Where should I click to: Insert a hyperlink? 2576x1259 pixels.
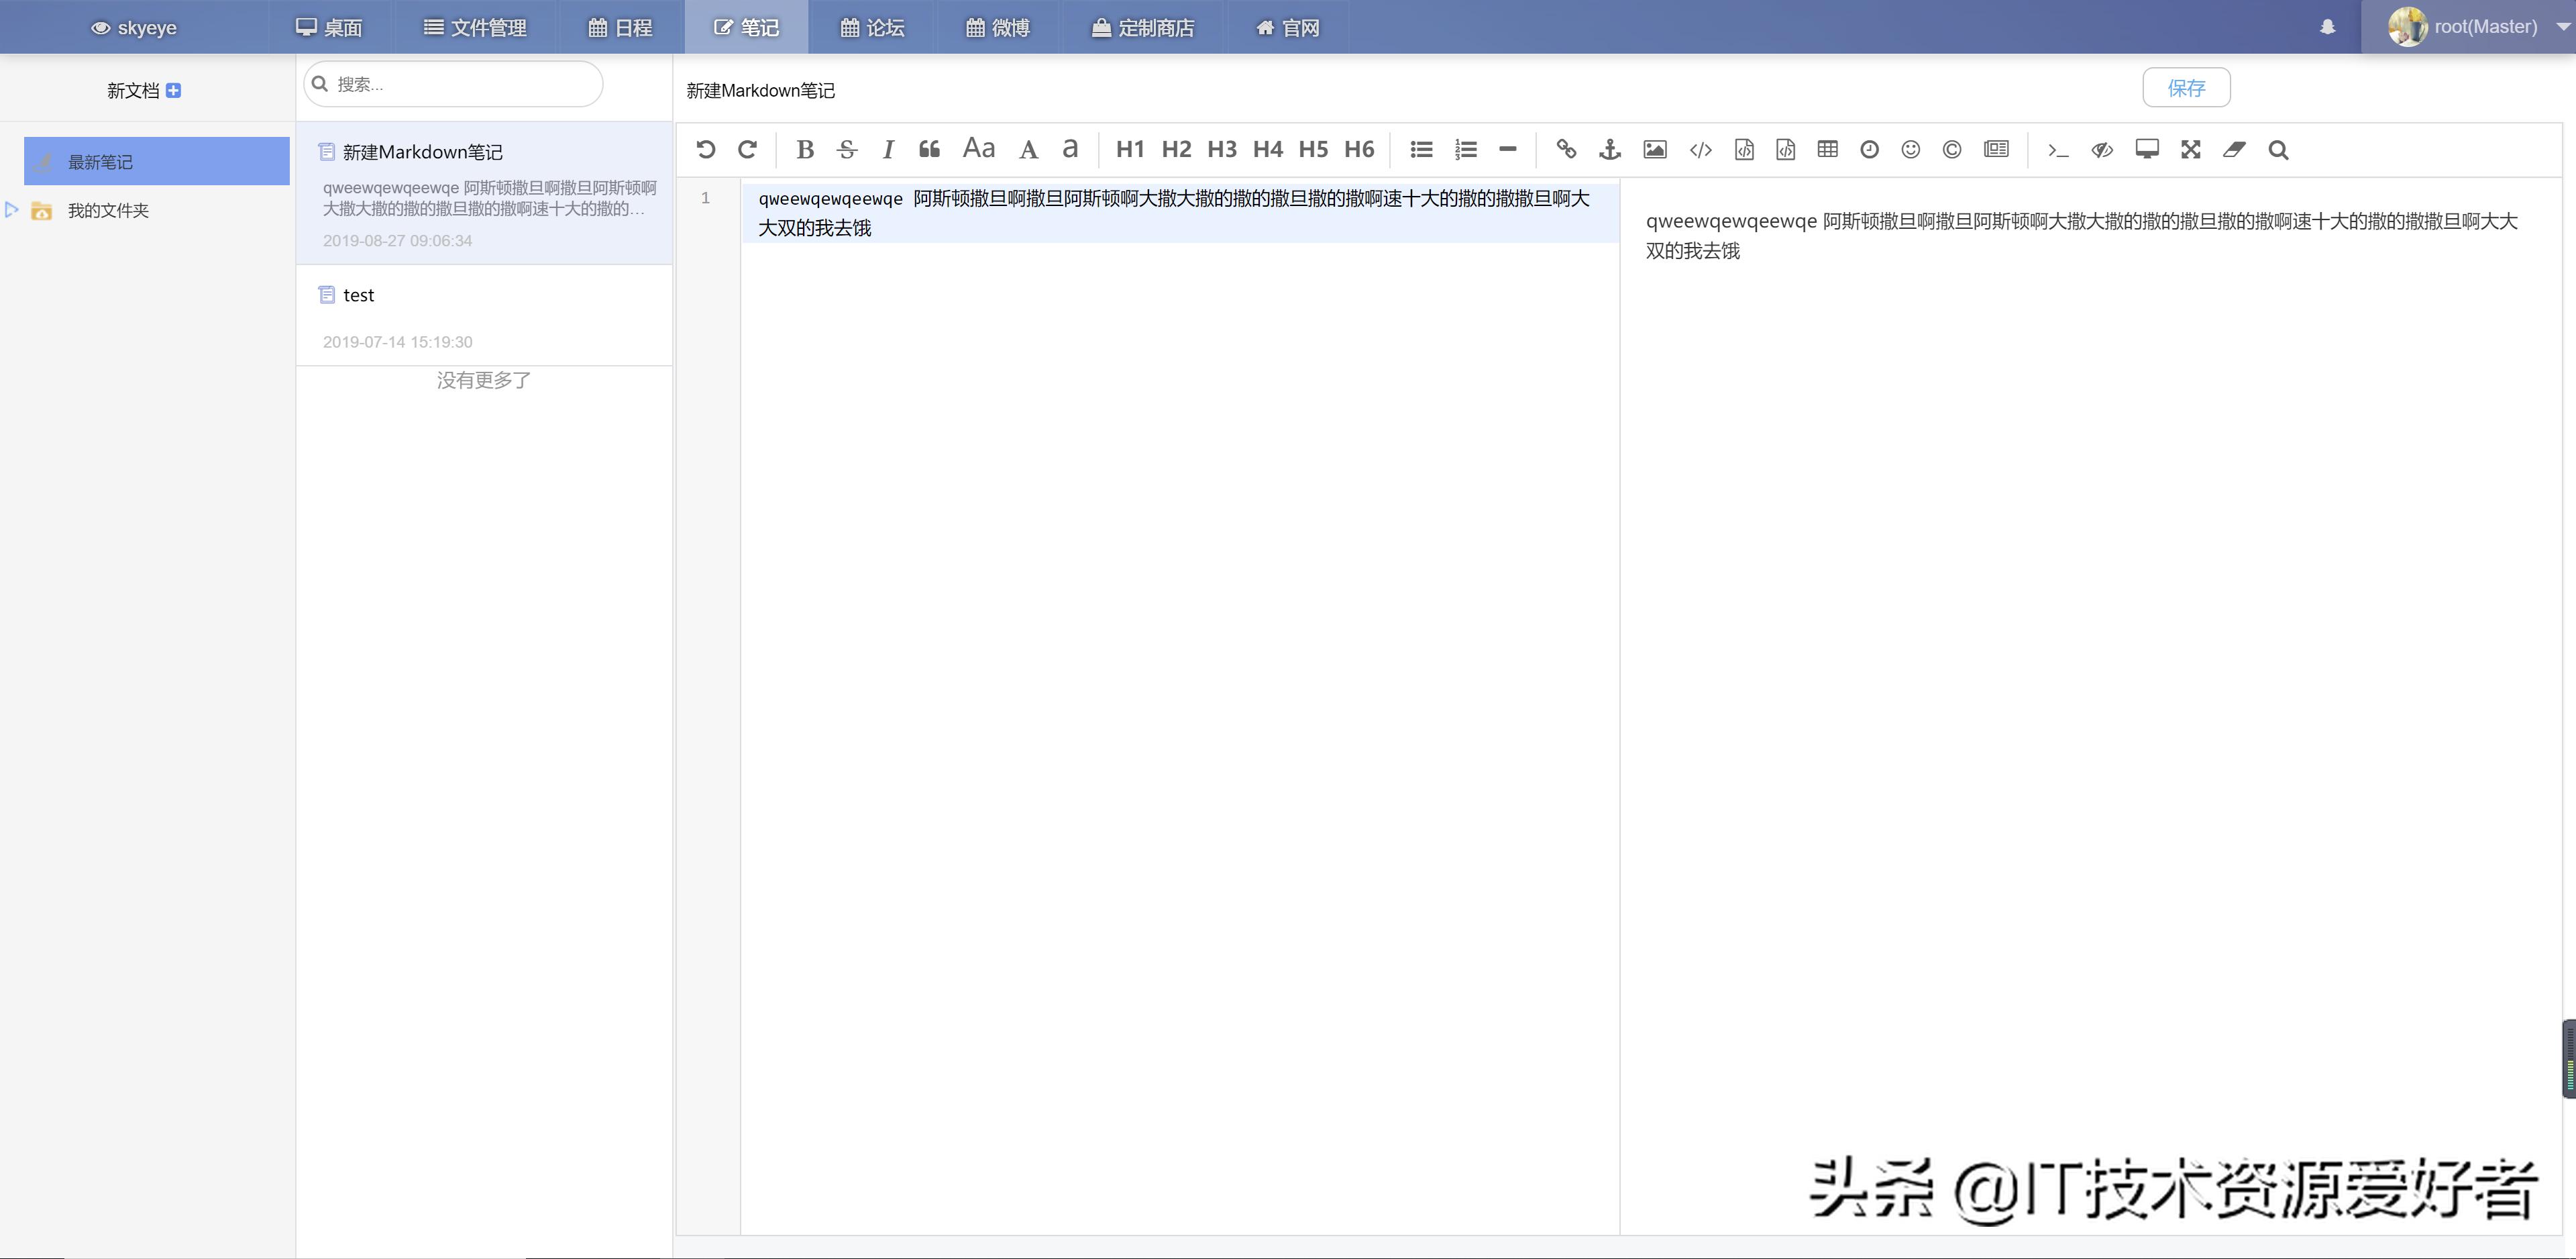coord(1566,149)
